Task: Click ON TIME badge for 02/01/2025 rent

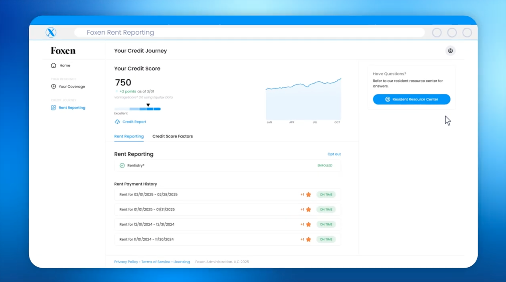Action: 326,195
